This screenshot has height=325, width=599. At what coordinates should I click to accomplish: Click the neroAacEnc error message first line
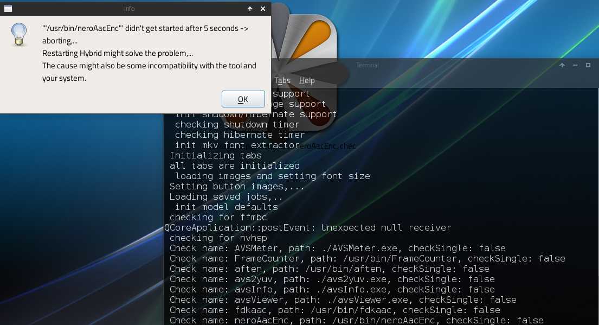[145, 28]
